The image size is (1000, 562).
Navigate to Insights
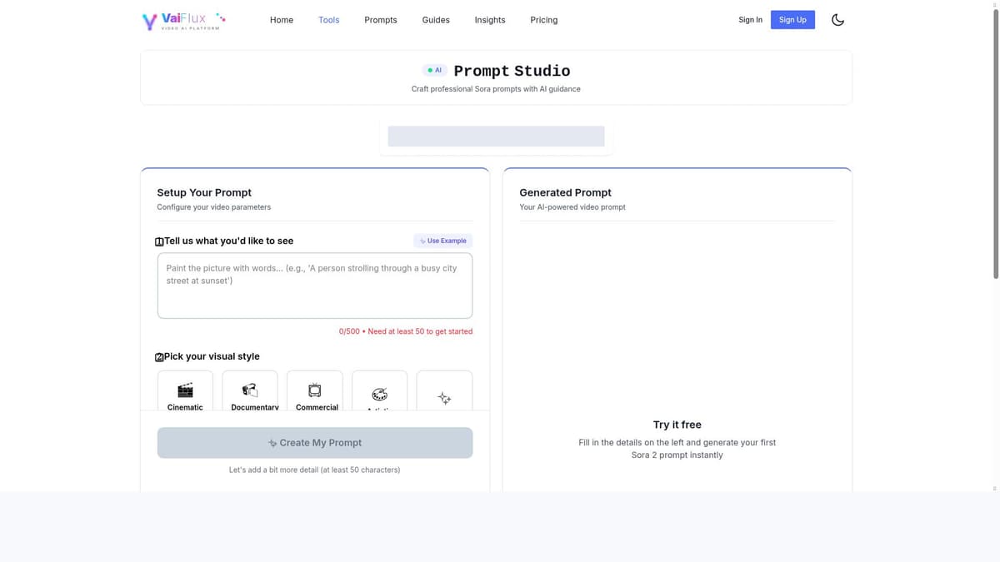pos(490,20)
